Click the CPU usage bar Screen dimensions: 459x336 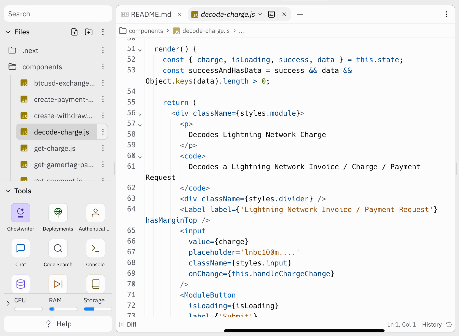29,309
